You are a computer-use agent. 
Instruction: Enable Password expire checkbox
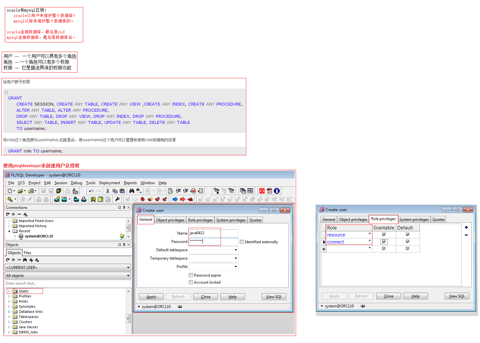(x=191, y=275)
